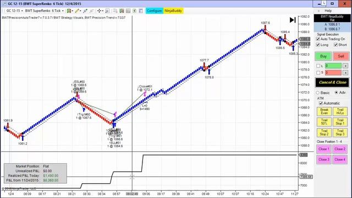Click the Close 4 position button
The height and width of the screenshot is (198, 352).
coord(340,159)
